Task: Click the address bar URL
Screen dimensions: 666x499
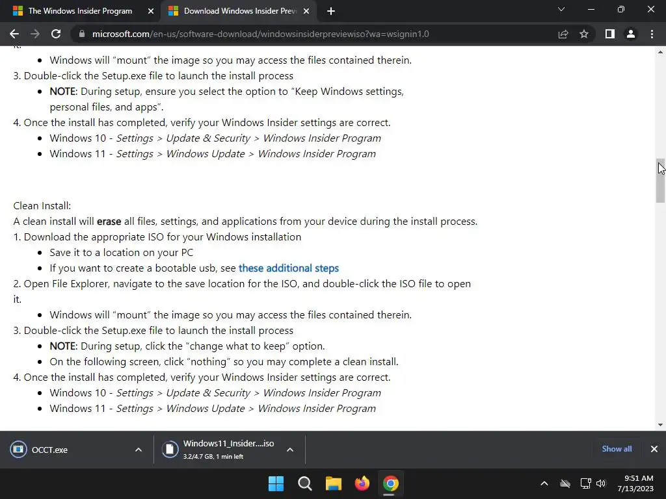Action: tap(260, 34)
